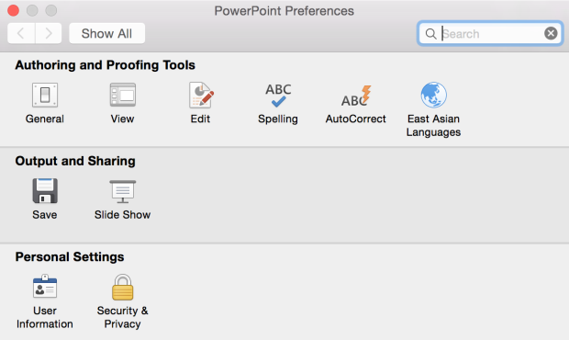Click the Show All button
The width and height of the screenshot is (569, 340).
107,33
